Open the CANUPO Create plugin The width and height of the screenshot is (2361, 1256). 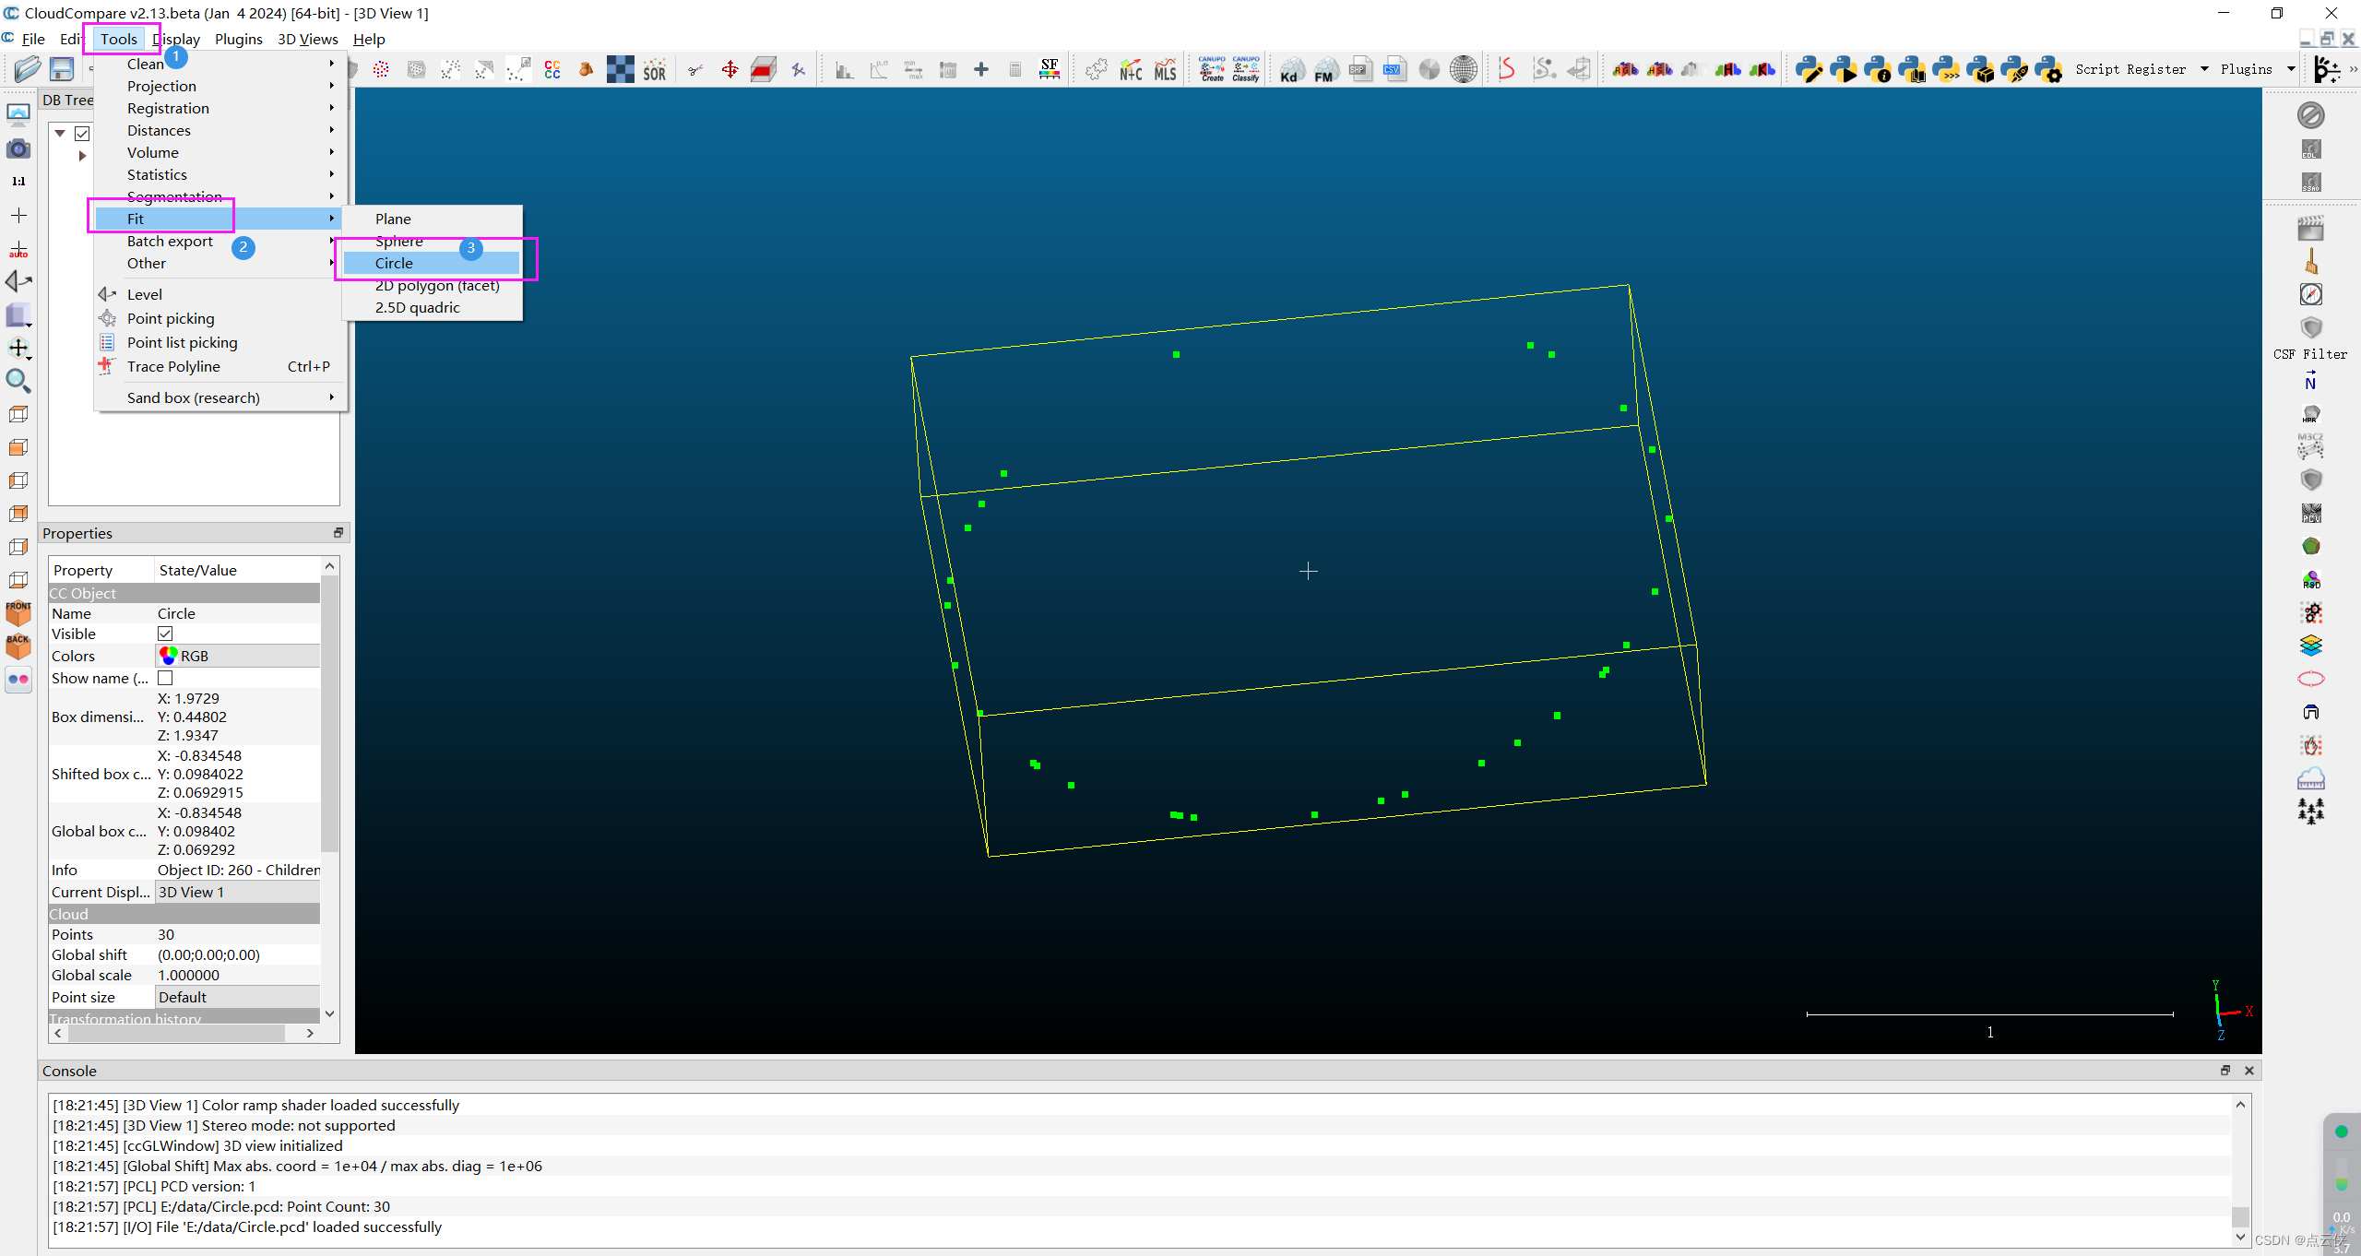1212,69
